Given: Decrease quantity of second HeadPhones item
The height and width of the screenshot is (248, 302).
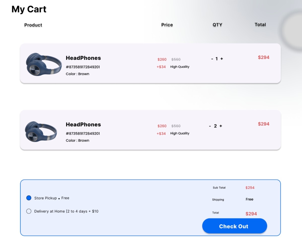Looking at the screenshot, I should tap(210, 126).
